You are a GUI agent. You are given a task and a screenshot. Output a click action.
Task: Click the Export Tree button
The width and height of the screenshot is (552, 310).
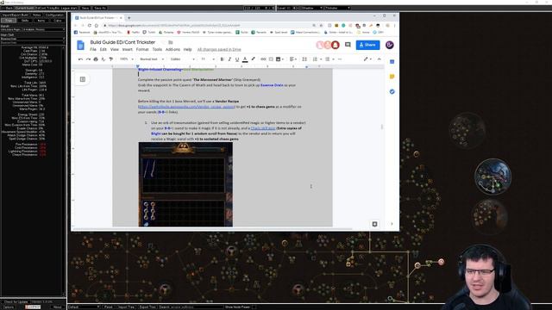point(147,307)
